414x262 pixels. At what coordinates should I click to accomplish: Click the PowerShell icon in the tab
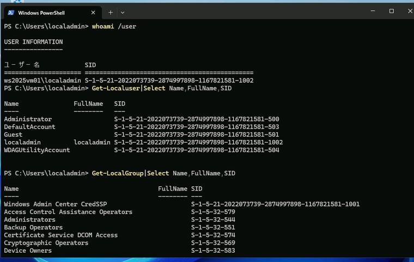click(x=11, y=12)
